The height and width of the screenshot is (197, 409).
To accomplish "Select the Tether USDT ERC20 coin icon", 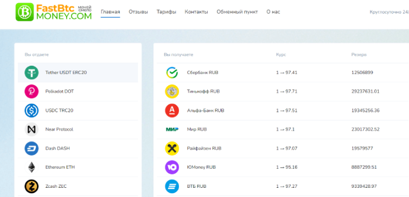I will [x=31, y=73].
